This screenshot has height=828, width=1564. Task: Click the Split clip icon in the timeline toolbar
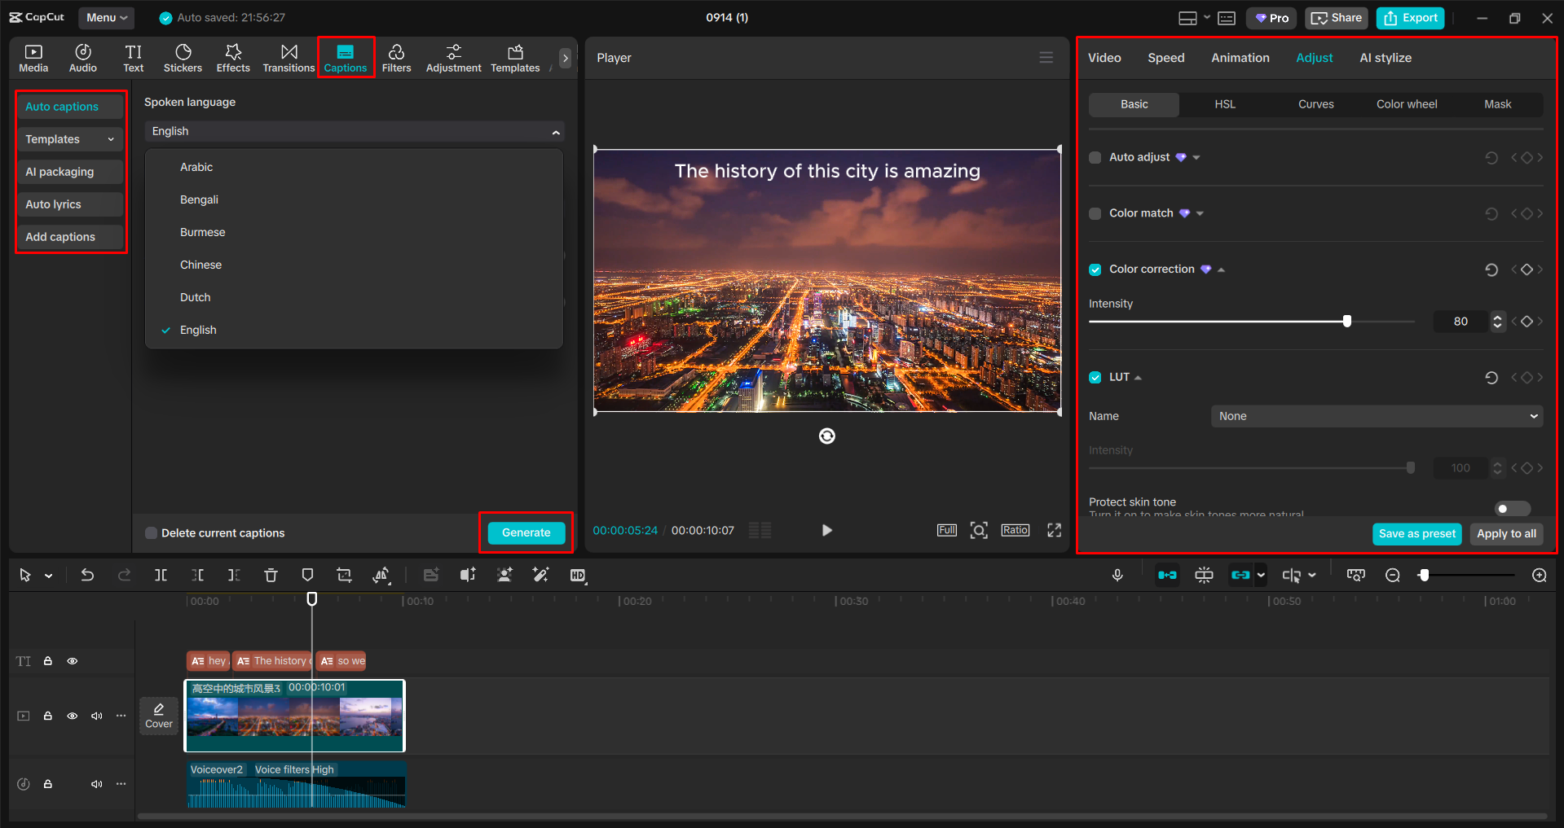point(161,575)
